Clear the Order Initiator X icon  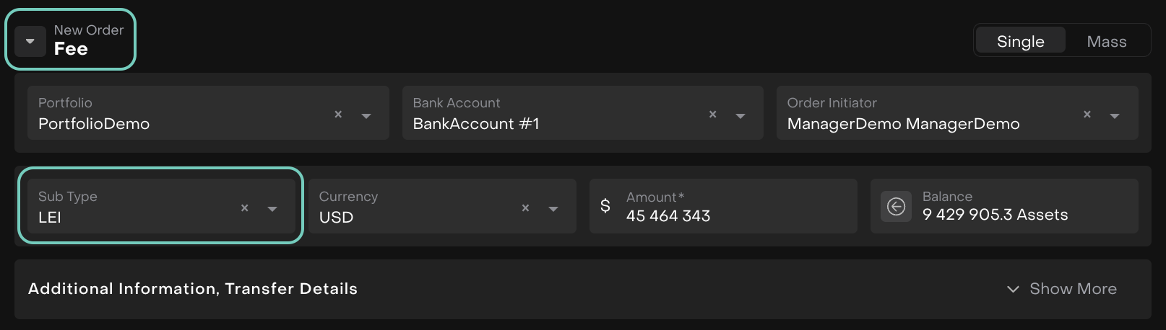1087,114
